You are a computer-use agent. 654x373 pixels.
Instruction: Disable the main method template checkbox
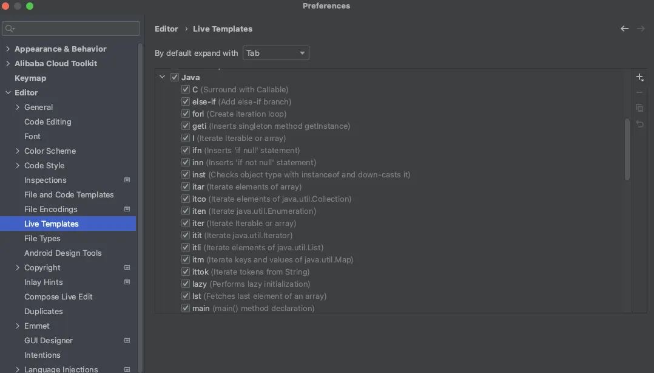(x=186, y=308)
